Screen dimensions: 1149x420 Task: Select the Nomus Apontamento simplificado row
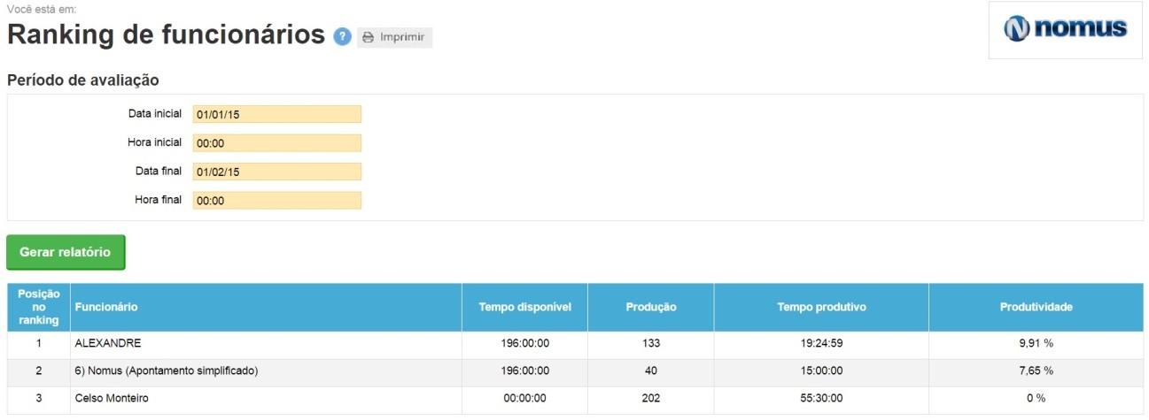(x=575, y=371)
